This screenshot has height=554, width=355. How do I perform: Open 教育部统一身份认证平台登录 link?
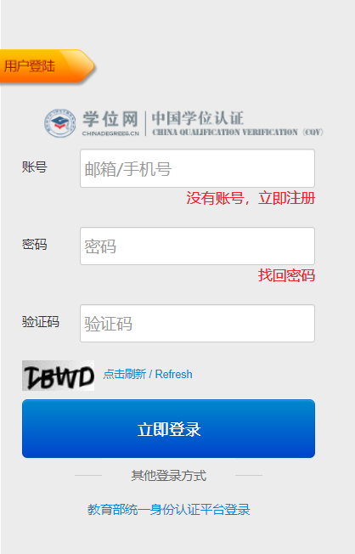point(168,510)
